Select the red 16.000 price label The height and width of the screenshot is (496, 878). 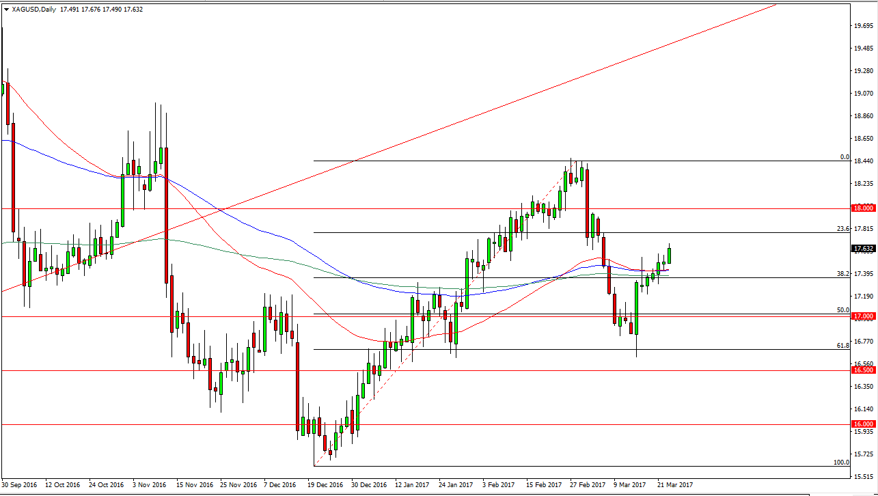pos(864,424)
